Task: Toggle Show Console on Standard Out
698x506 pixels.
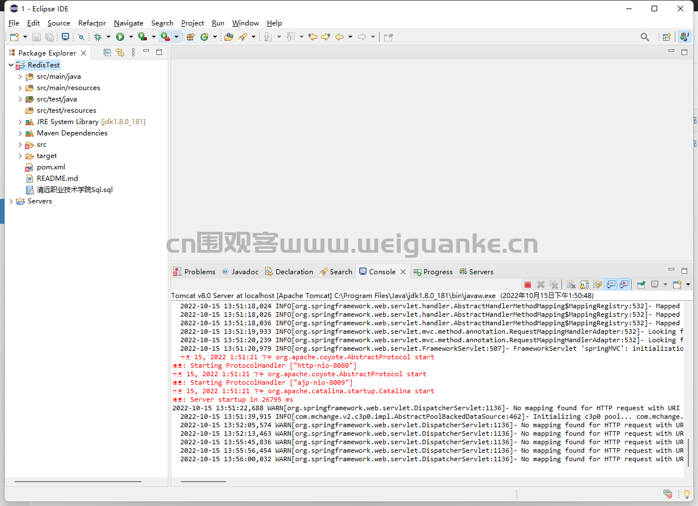Action: coord(610,284)
